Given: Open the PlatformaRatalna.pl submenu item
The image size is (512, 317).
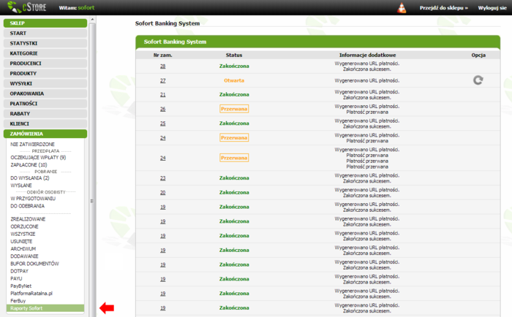Looking at the screenshot, I should pyautogui.click(x=31, y=293).
